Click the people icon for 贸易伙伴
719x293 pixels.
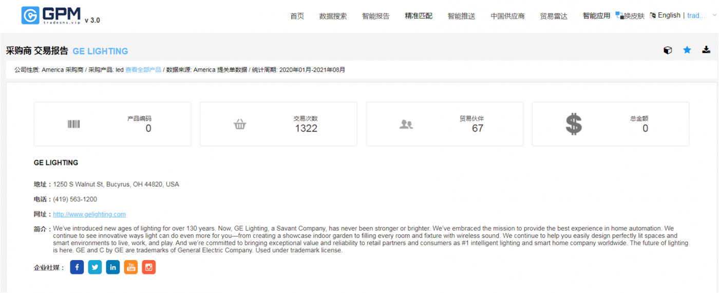point(406,124)
